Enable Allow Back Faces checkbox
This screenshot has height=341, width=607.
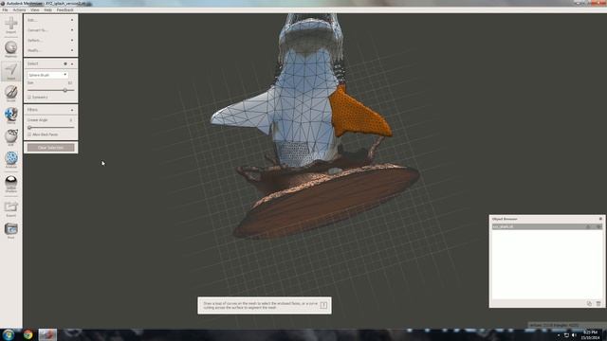[x=29, y=135]
